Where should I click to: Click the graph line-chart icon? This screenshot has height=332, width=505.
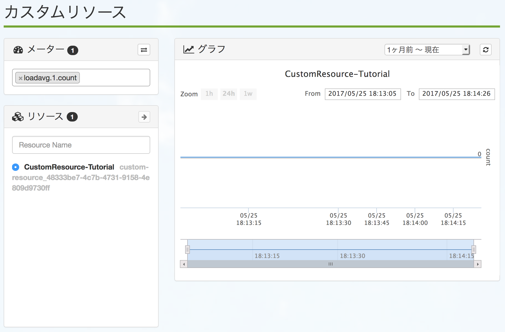point(188,49)
